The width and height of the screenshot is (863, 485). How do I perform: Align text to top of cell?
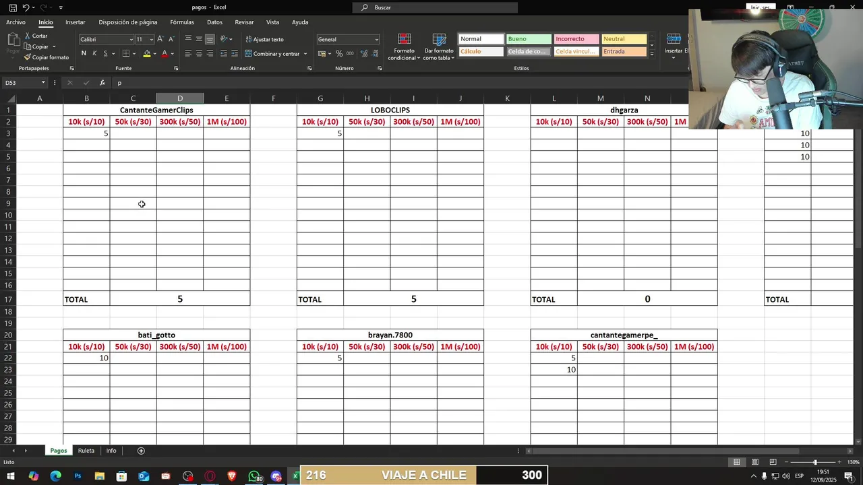[x=188, y=39]
